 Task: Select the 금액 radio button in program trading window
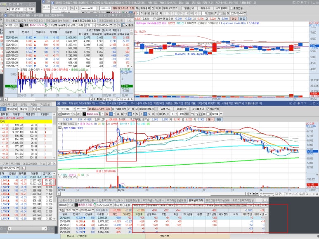click(69, 25)
